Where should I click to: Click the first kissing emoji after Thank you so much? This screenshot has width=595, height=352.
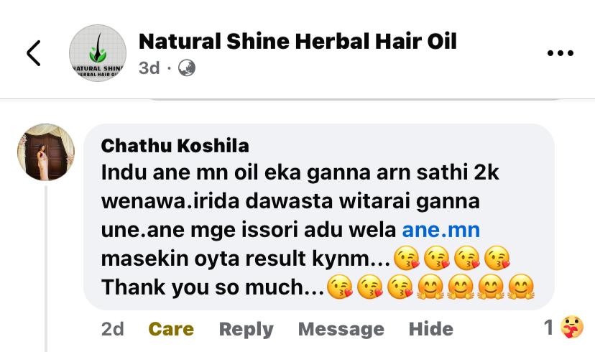340,287
